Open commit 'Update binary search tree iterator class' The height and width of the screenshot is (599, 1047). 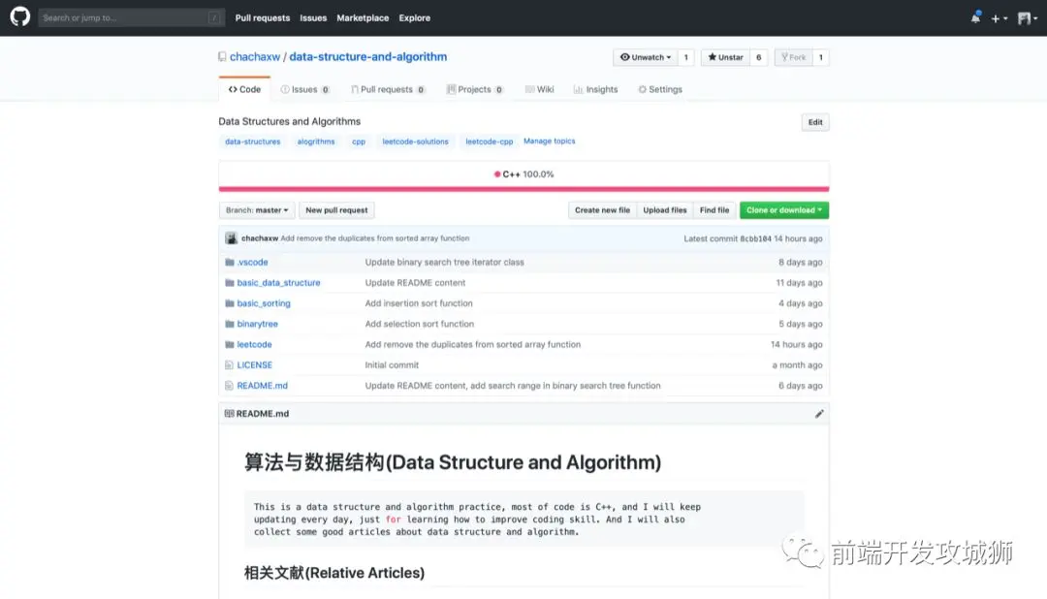[x=445, y=263]
